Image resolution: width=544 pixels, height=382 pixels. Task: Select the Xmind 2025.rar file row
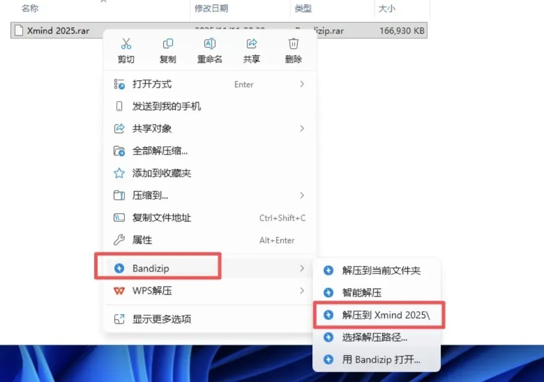[x=219, y=31]
